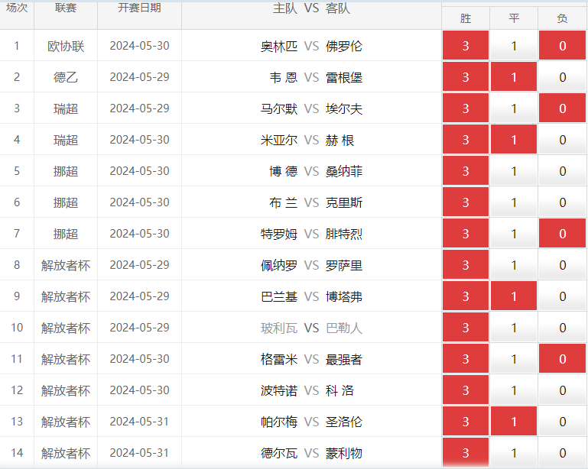Screen dimensions: 588x469
Task: Toggle 胜 (3) for 马尔默 VS 埃尔夫
Action: click(466, 108)
